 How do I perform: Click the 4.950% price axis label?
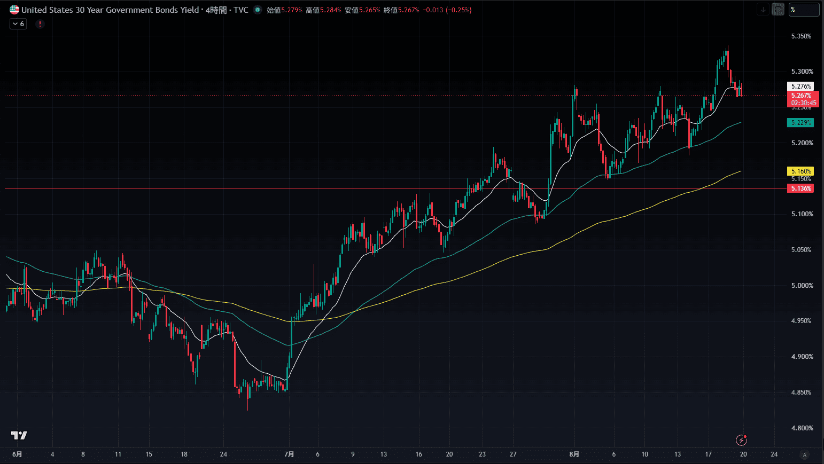[x=801, y=321]
